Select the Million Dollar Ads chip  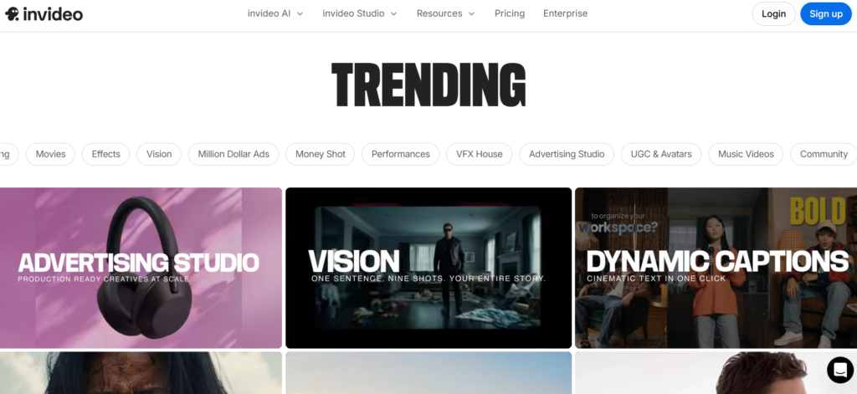(x=233, y=154)
